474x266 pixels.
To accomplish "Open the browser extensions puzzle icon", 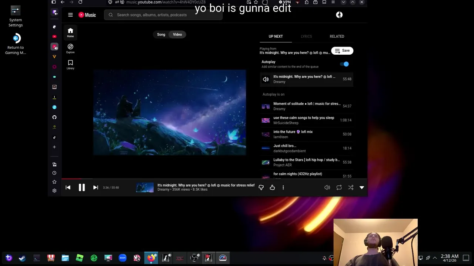I will (306, 2).
